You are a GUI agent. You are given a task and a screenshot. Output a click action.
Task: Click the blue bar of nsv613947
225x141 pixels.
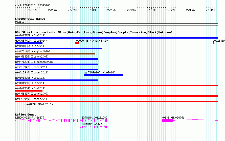click(56, 70)
